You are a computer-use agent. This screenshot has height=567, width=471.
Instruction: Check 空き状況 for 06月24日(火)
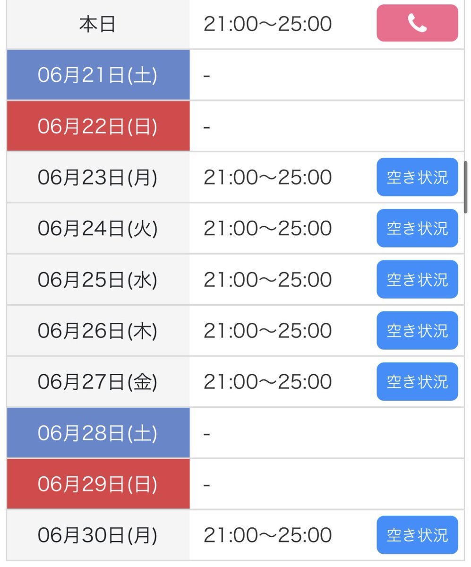click(x=417, y=228)
